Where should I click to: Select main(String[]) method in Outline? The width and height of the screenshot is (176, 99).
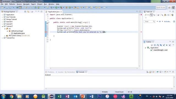click(160, 50)
